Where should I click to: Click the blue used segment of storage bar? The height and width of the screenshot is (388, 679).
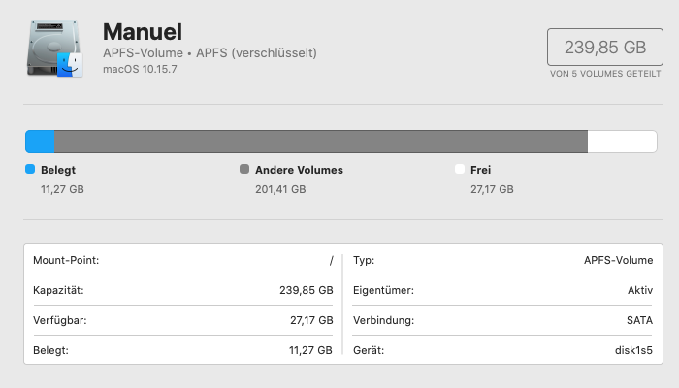click(40, 142)
